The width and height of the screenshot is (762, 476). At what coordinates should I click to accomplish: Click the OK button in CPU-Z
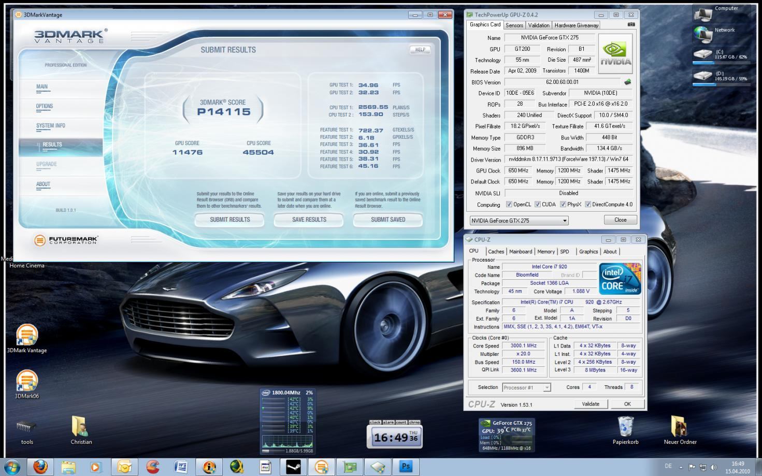click(x=627, y=404)
